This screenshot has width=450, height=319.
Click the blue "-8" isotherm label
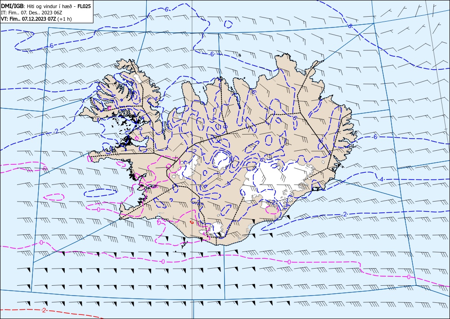[x=350, y=26]
